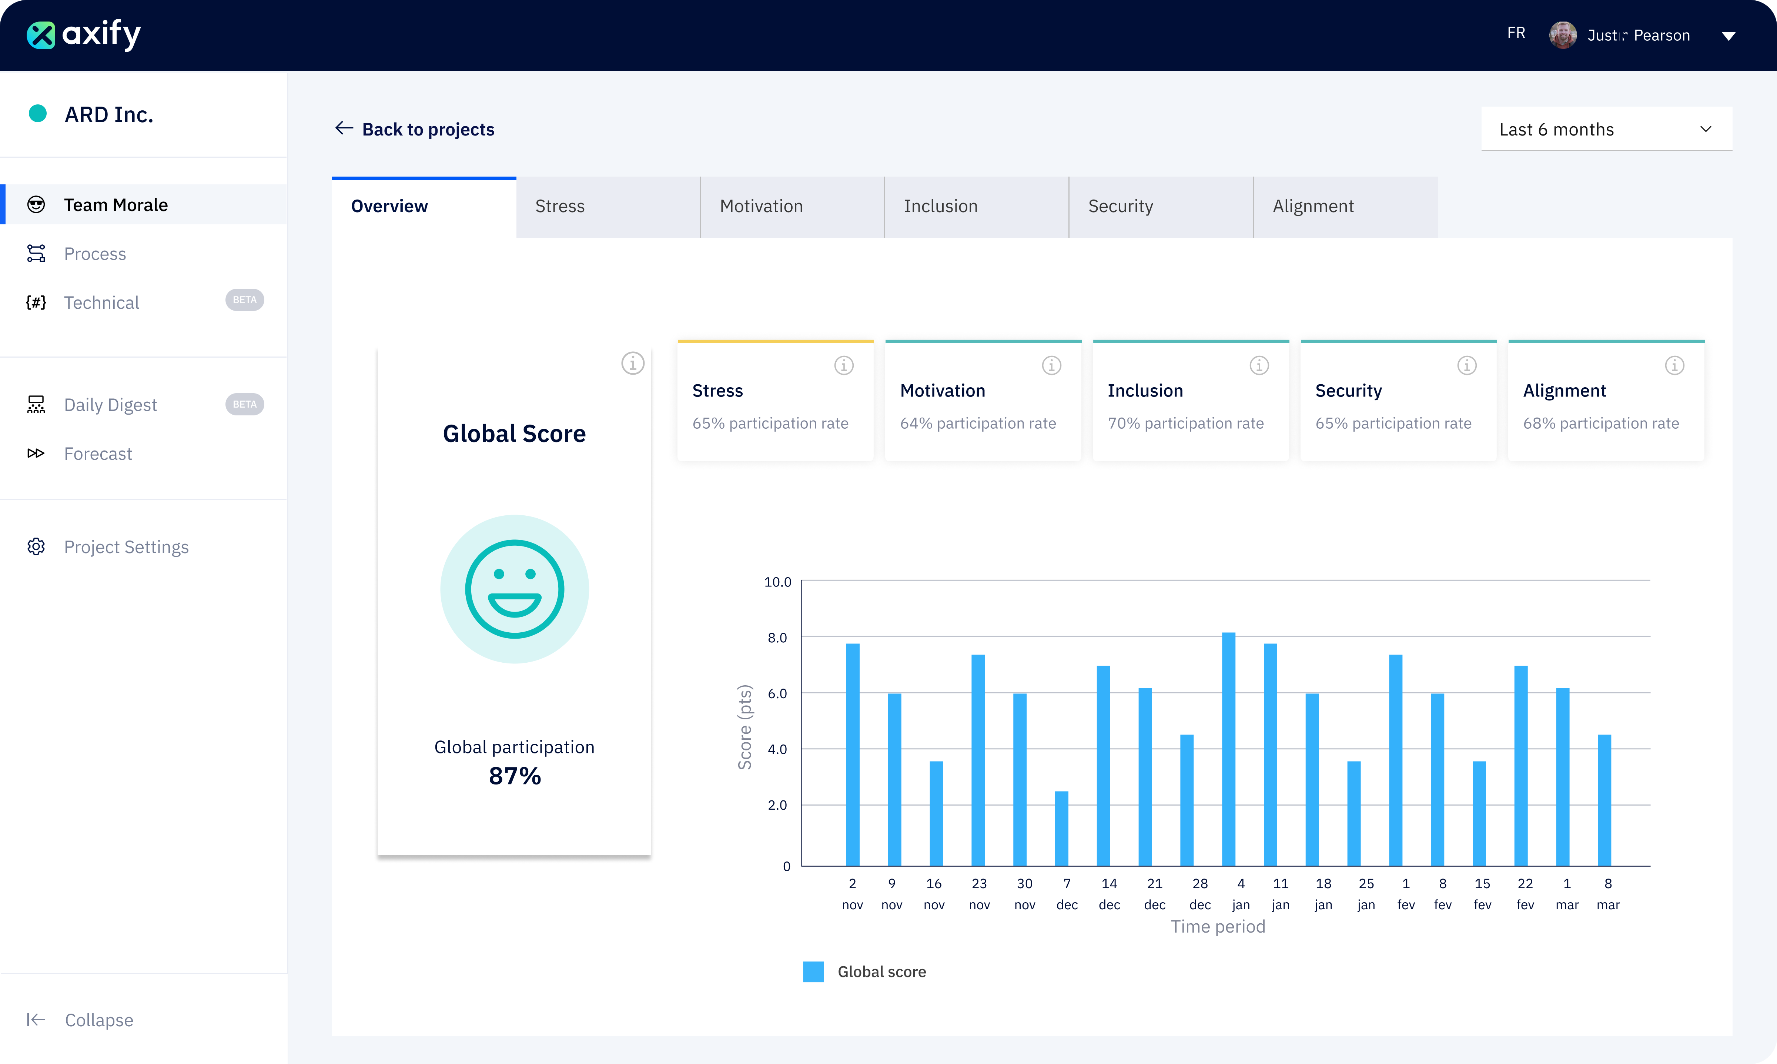Image resolution: width=1777 pixels, height=1064 pixels.
Task: Show info tooltip on Alignment card
Action: click(1674, 365)
